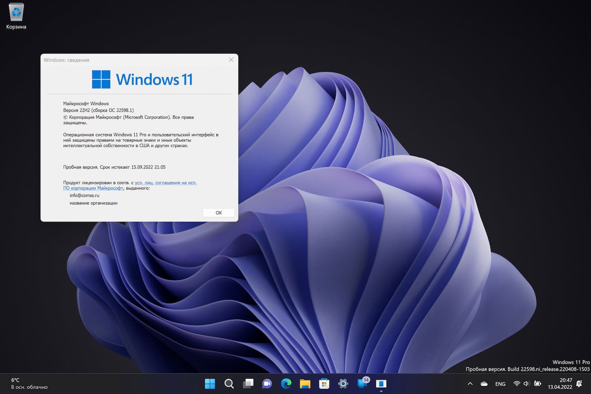Click OK in the Windows info dialog
The width and height of the screenshot is (591, 394).
(218, 212)
